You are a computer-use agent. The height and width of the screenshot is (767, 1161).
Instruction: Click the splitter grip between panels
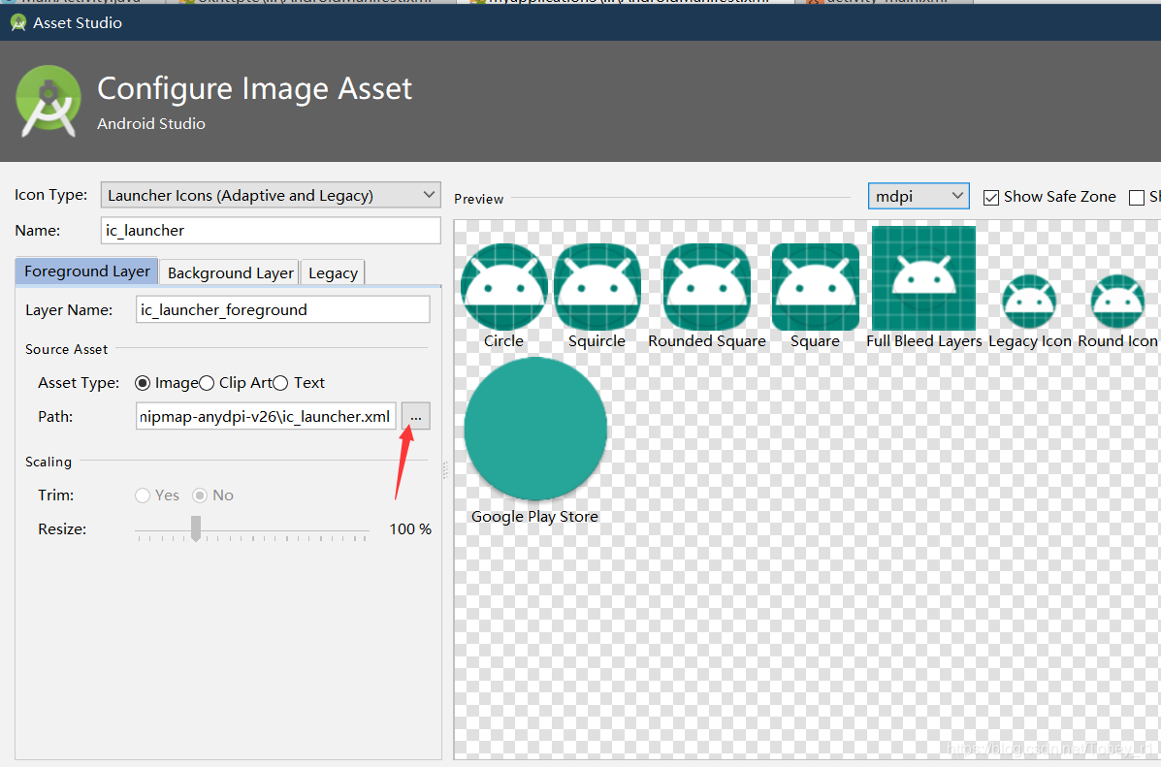(x=445, y=470)
